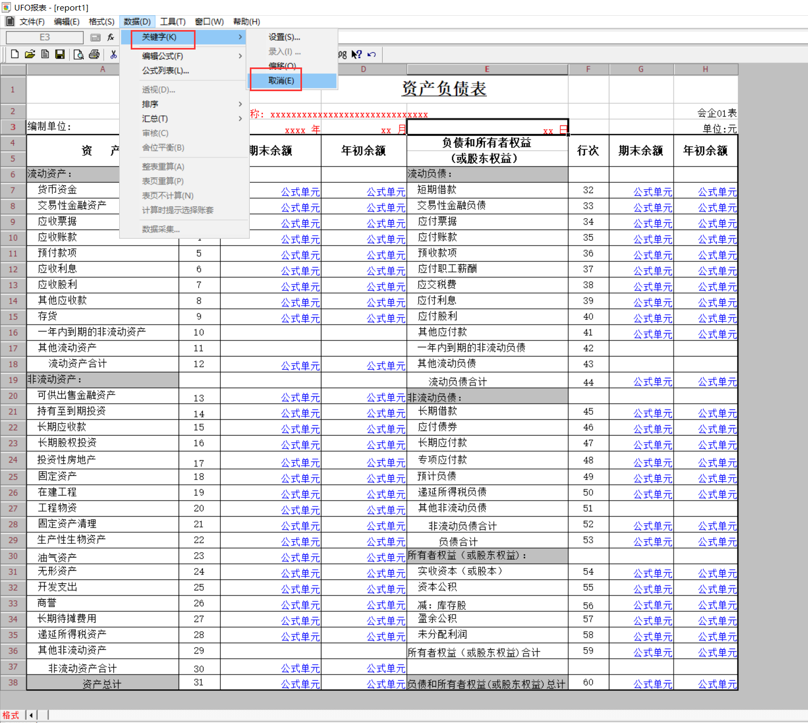This screenshot has height=723, width=808.
Task: Select 录入(I)... in keyword submenu
Action: (x=293, y=52)
